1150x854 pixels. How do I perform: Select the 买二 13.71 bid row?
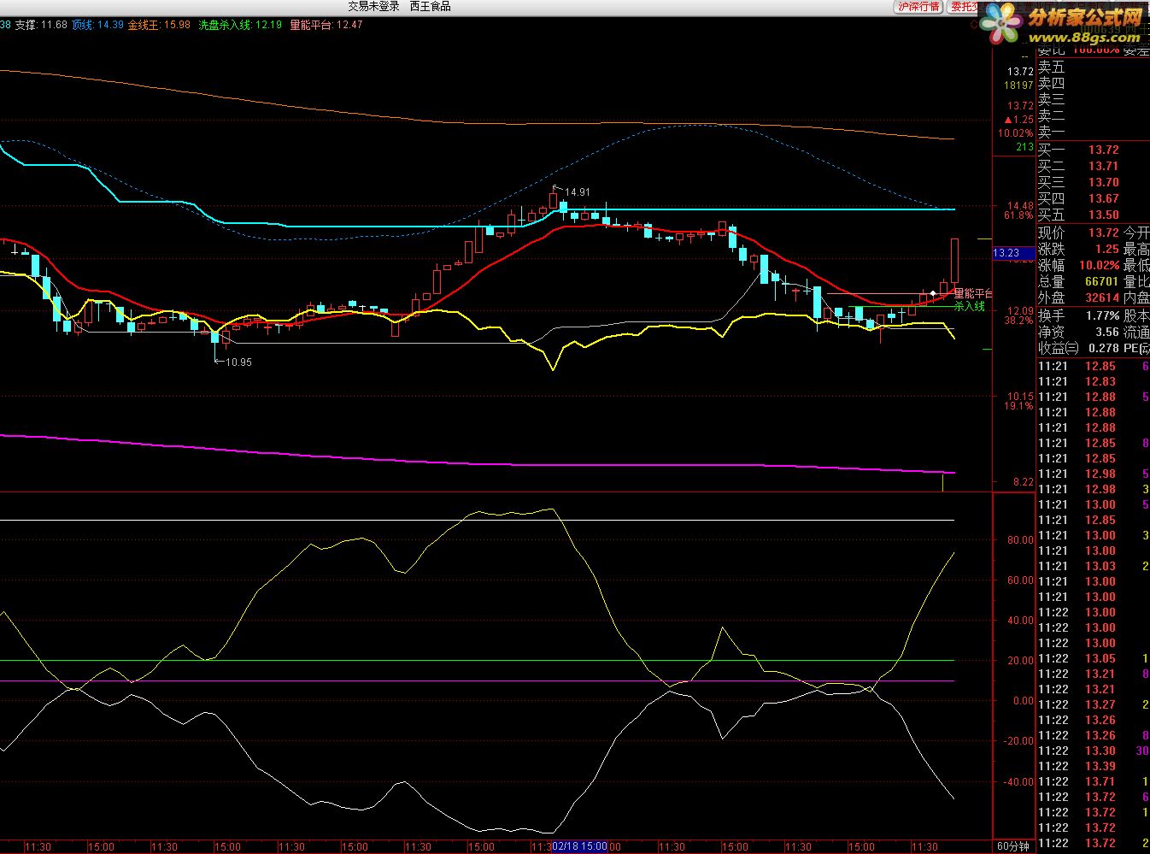pyautogui.click(x=1093, y=166)
